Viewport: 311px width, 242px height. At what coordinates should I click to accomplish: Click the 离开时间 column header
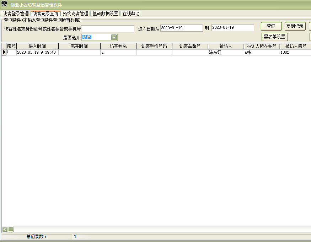pos(79,46)
